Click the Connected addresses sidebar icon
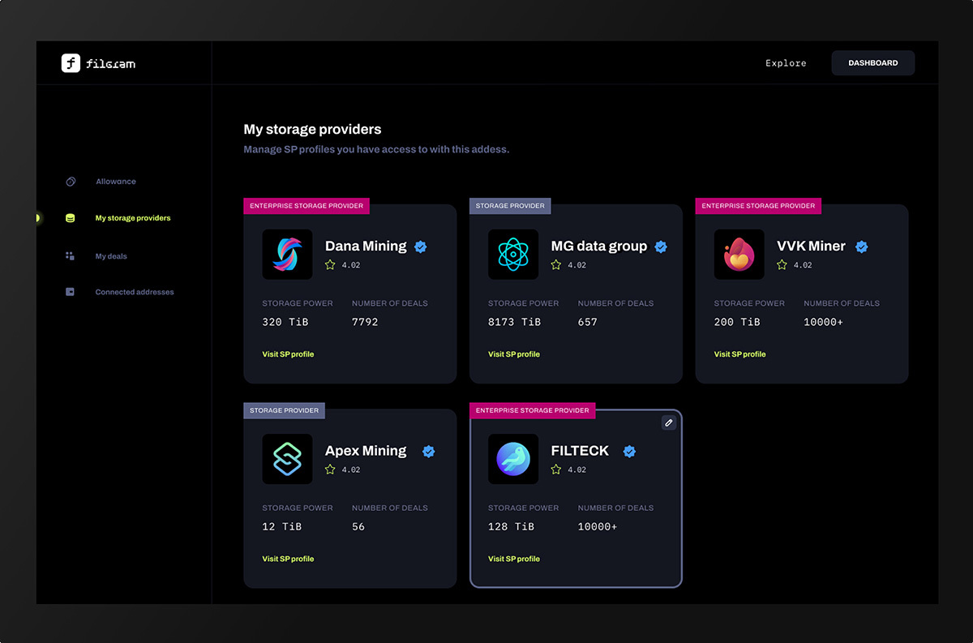Image resolution: width=973 pixels, height=643 pixels. pos(70,292)
